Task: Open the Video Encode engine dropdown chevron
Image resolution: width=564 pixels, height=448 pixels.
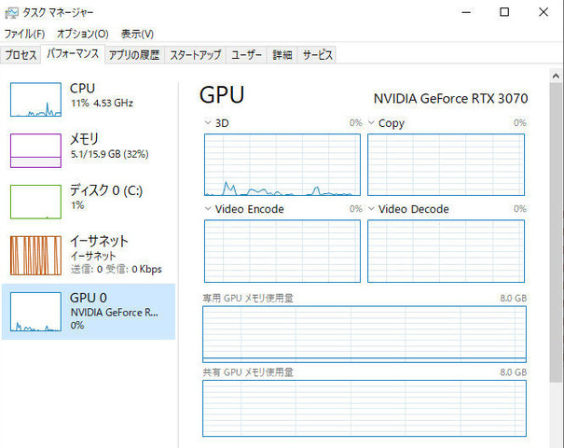Action: tap(208, 209)
